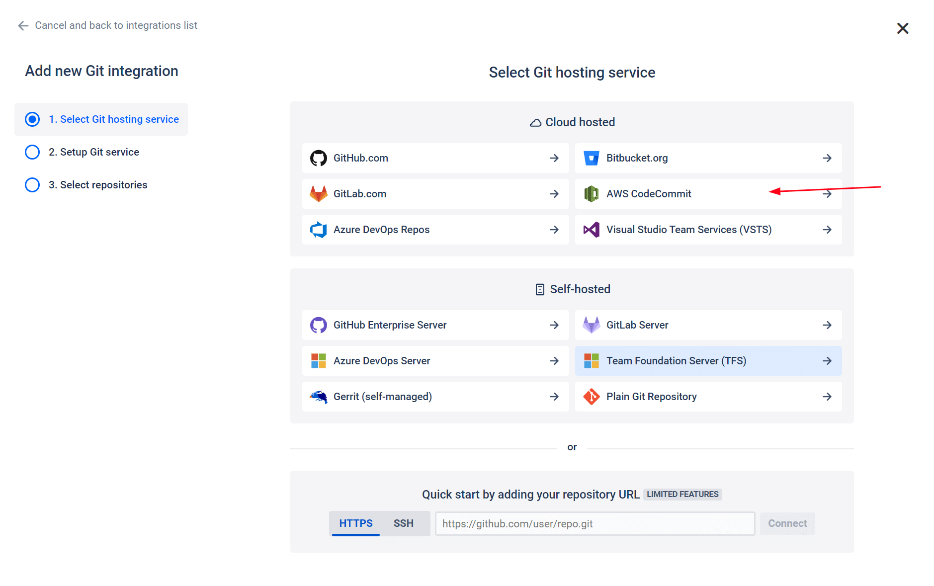
Task: Click 'Team Foundation Server (TFS)' label text
Action: point(677,361)
